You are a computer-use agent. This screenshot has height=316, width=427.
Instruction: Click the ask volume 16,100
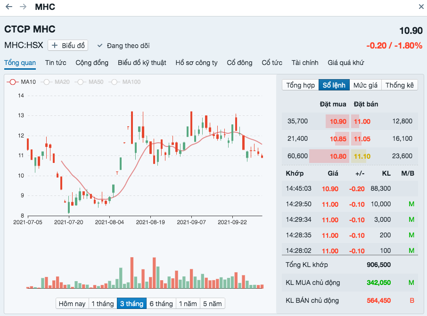pyautogui.click(x=402, y=138)
